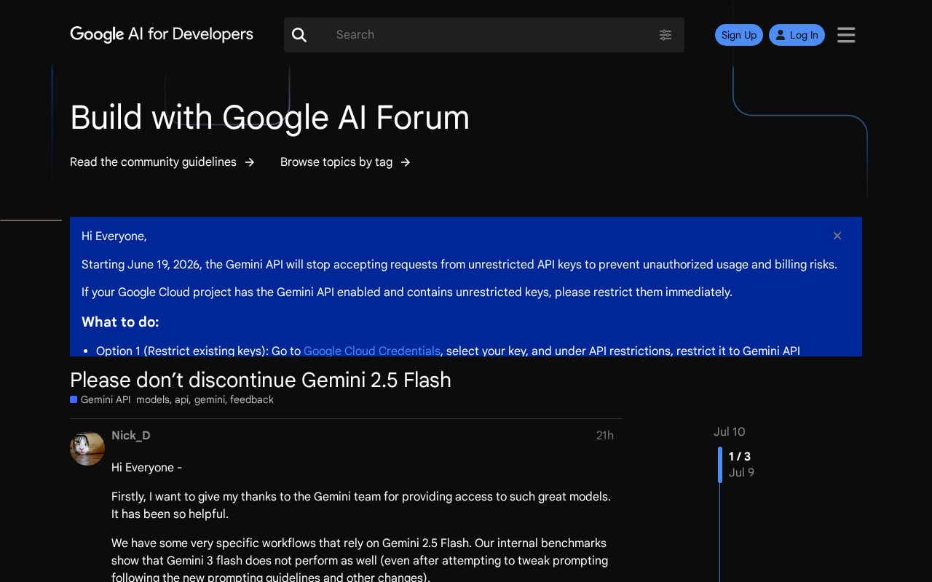Viewport: 932px width, 582px height.
Task: Open Nick_D username profile
Action: tap(131, 435)
